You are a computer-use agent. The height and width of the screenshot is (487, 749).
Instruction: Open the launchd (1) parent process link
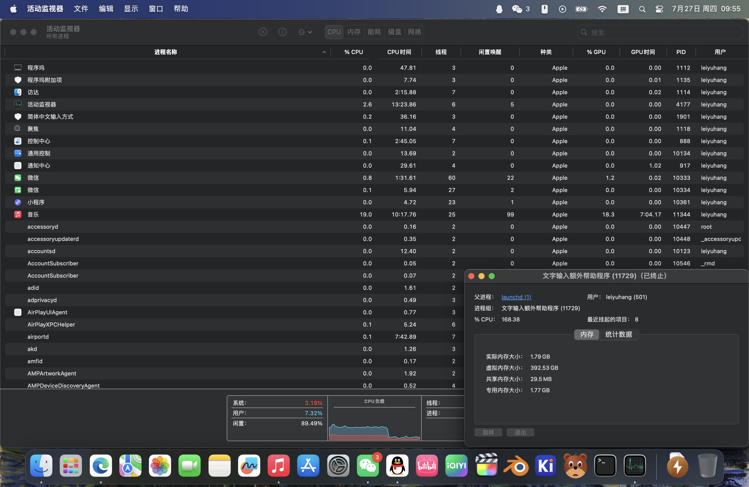(516, 297)
